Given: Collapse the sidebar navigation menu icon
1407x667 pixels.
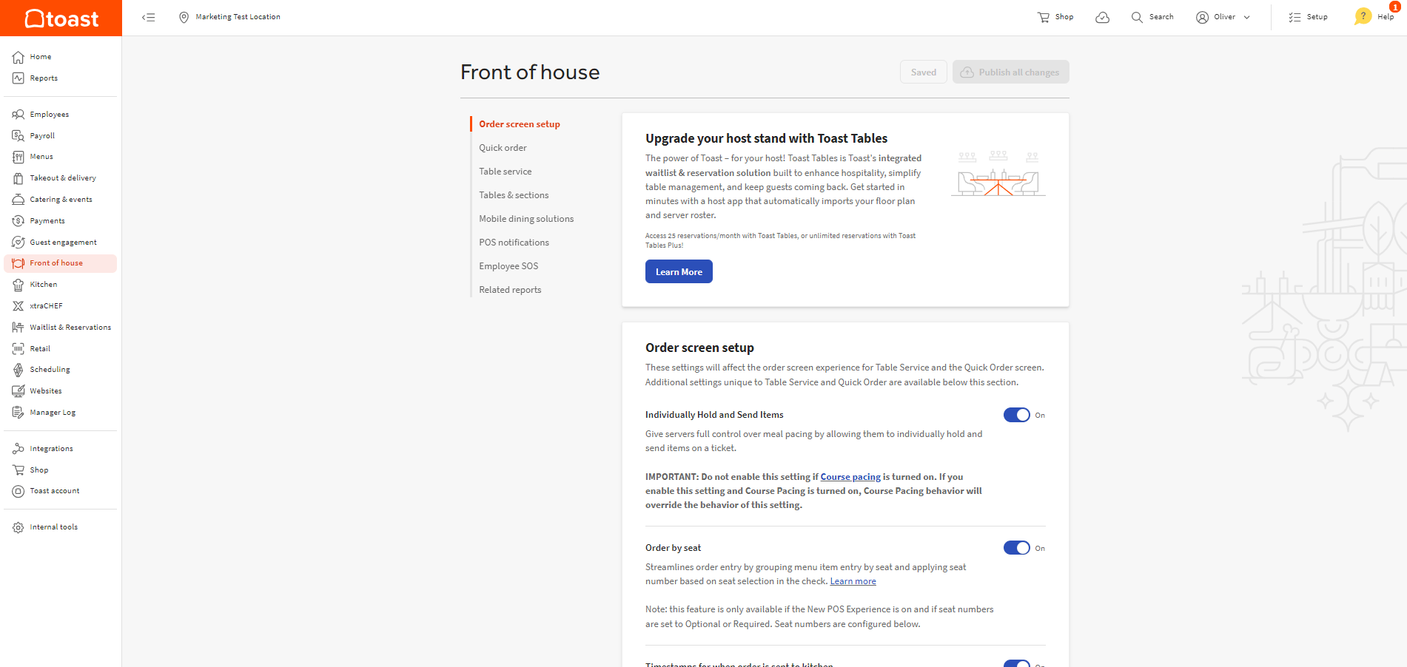Looking at the screenshot, I should click(149, 17).
